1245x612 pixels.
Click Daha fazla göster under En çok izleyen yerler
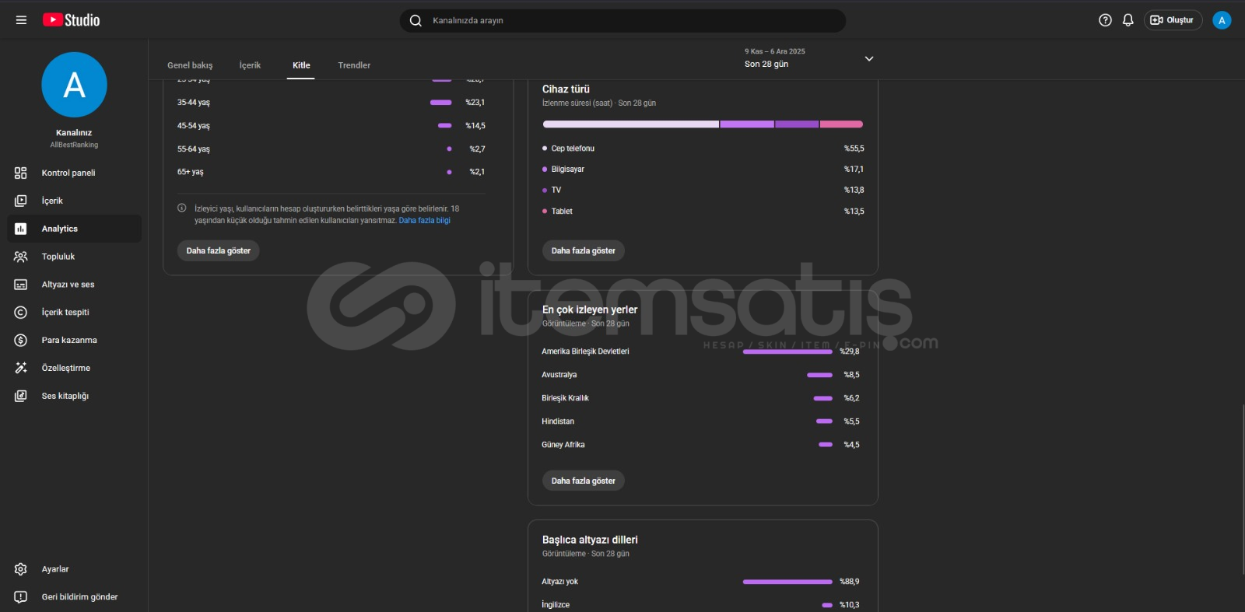583,481
